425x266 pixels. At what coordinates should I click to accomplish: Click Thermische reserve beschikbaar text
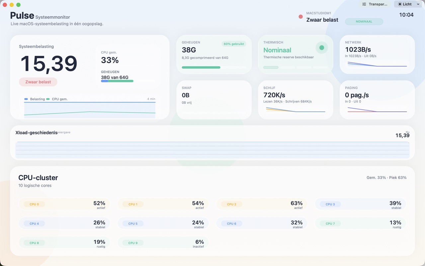289,57
